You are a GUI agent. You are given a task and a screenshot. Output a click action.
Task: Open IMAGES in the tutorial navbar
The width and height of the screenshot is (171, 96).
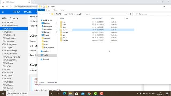(x=27, y=12)
